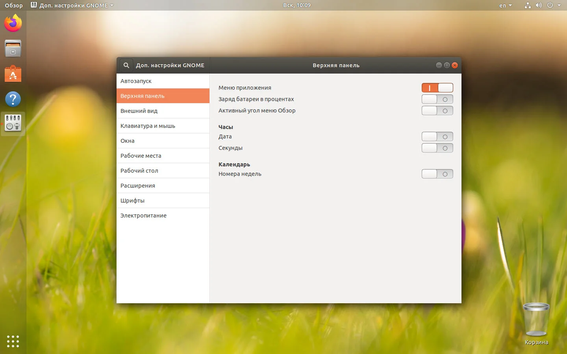This screenshot has height=354, width=567.
Task: Open the Доп. настройки GNOME app menu in top bar
Action: [72, 6]
